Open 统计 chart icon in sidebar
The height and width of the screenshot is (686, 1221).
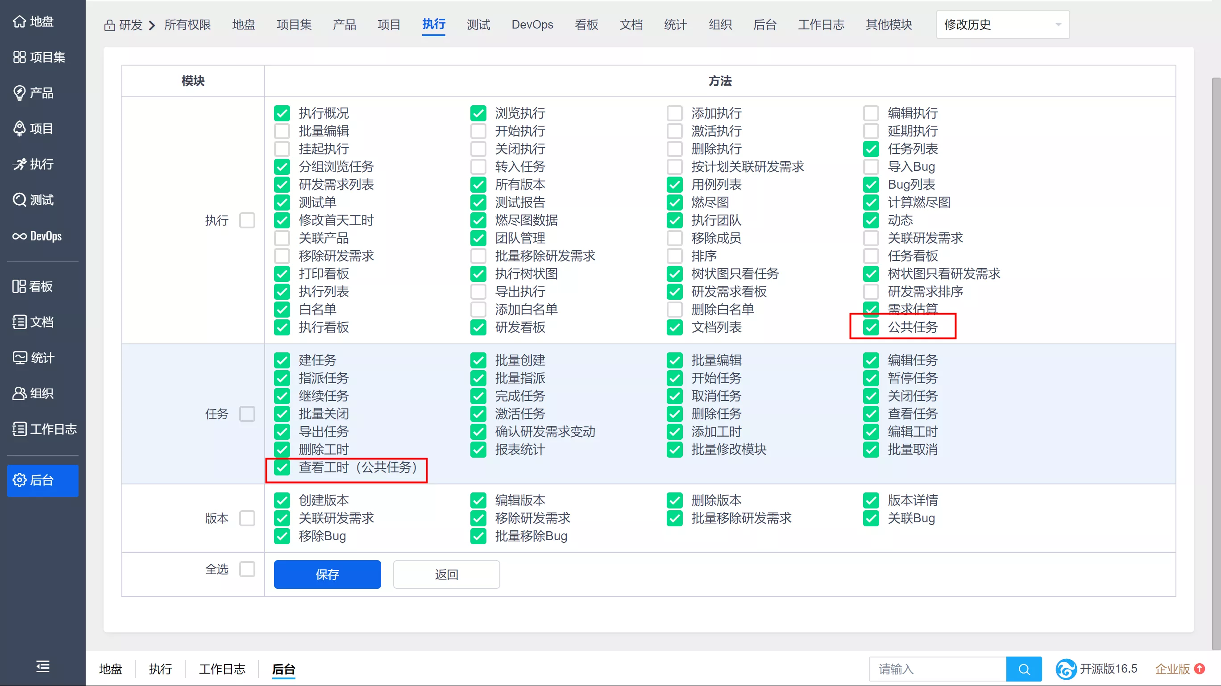click(20, 358)
